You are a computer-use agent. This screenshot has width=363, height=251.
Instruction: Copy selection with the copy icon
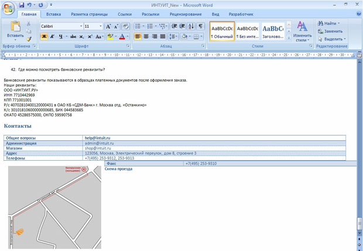click(29, 31)
